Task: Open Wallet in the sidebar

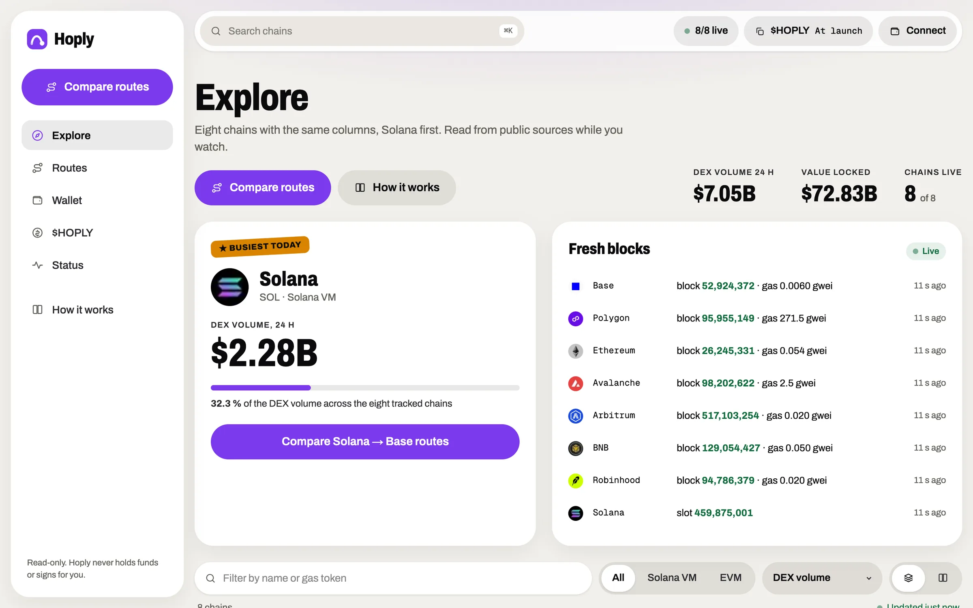Action: pyautogui.click(x=97, y=200)
